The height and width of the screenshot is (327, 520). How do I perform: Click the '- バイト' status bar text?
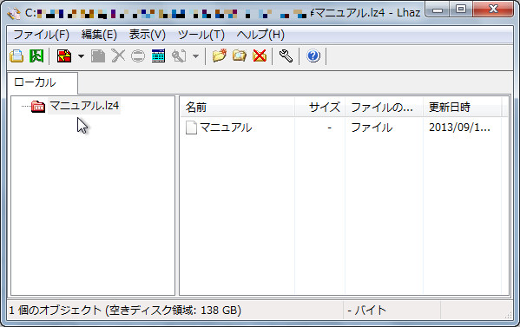pos(367,311)
